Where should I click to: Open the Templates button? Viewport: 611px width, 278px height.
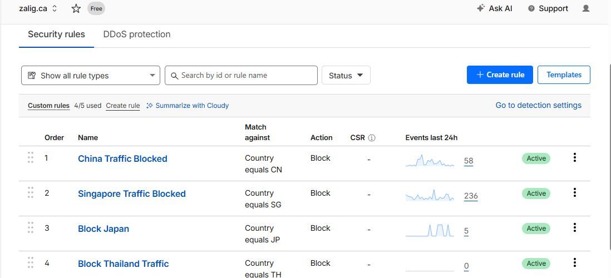pyautogui.click(x=564, y=75)
